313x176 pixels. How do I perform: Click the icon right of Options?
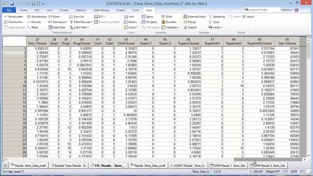pos(297,10)
